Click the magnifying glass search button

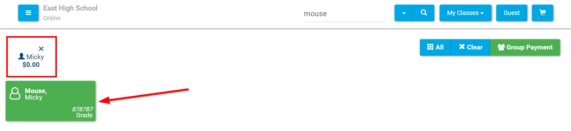[x=424, y=13]
